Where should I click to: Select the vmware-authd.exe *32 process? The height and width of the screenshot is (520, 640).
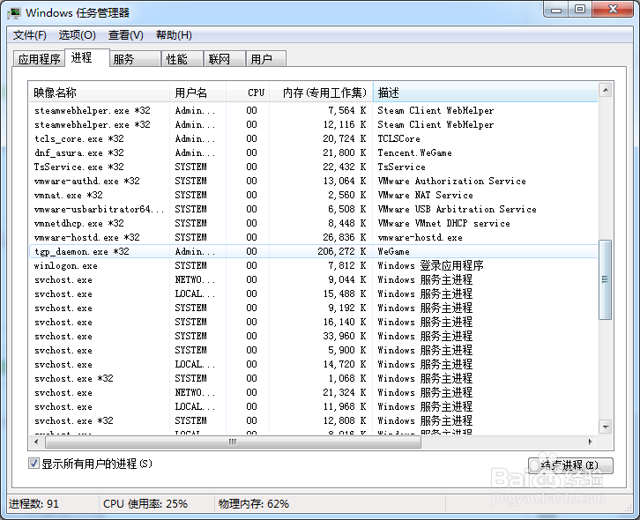coord(314,181)
